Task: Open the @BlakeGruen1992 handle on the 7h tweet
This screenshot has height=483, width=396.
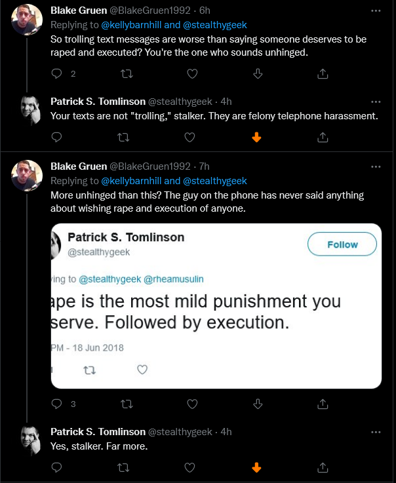Action: click(x=150, y=166)
